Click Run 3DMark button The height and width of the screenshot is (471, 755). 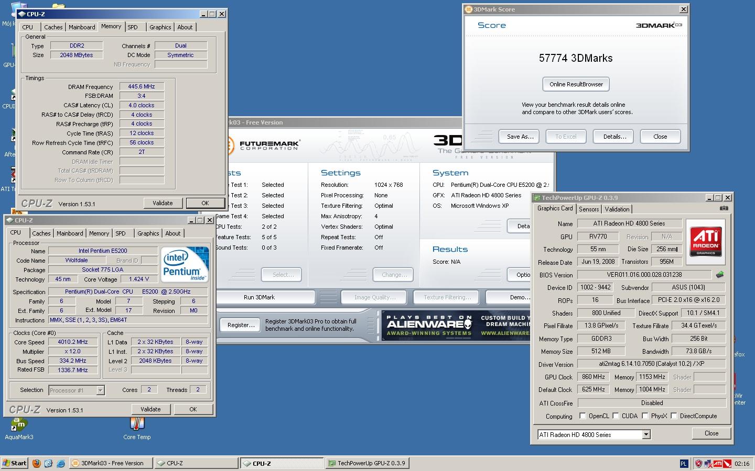tap(265, 297)
